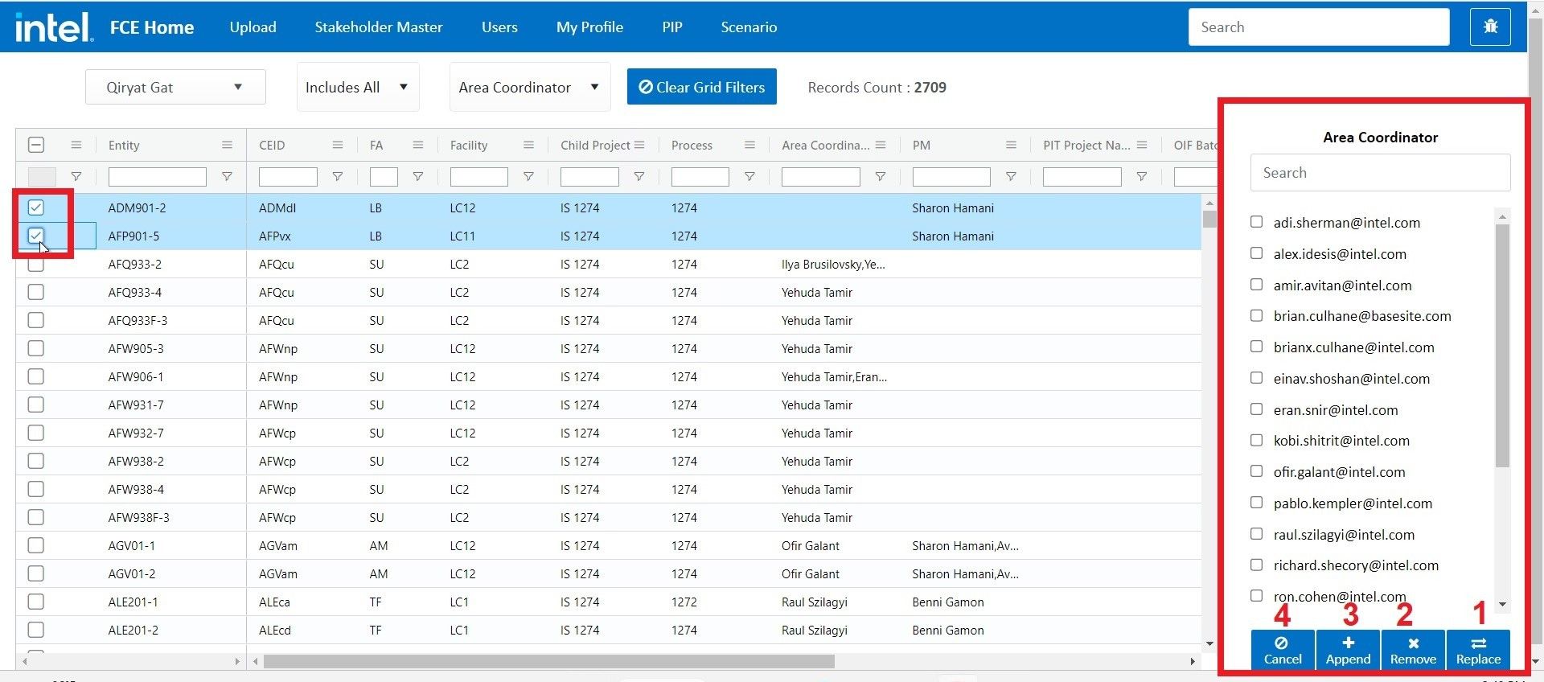This screenshot has height=682, width=1544.
Task: Open the Facility column menu icon
Action: tap(528, 145)
